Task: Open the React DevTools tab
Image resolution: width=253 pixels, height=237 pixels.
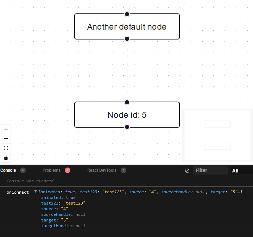Action: [x=102, y=170]
